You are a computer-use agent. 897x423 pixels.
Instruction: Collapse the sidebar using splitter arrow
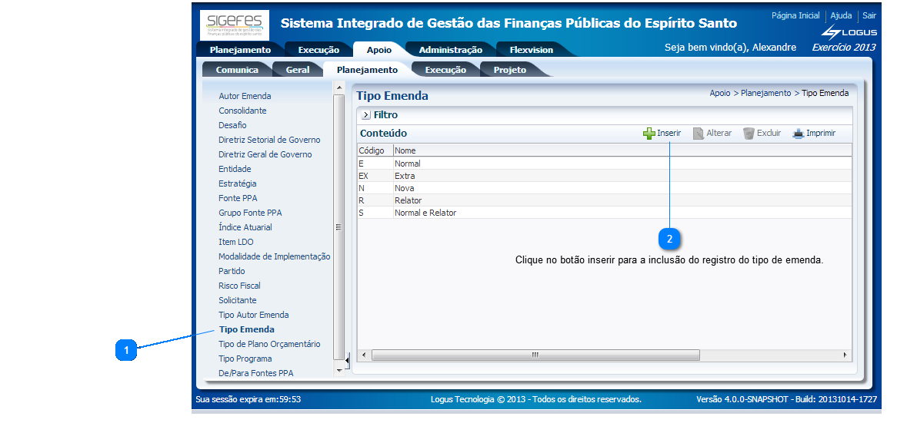pyautogui.click(x=347, y=359)
